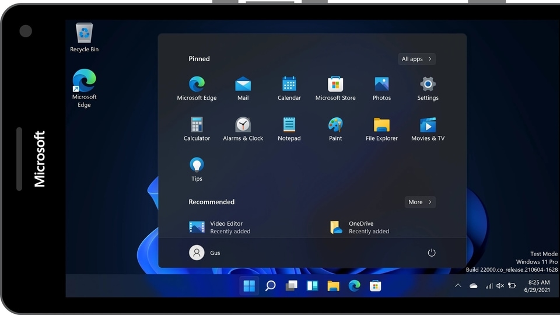Open Widgets from taskbar
Screen dimensions: 560x315
pyautogui.click(x=313, y=286)
